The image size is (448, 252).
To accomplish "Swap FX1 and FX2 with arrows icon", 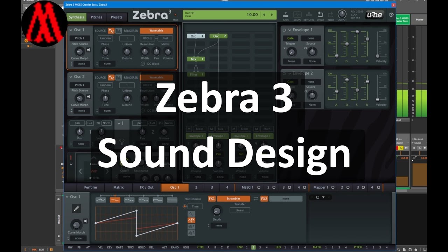I will [255, 198].
